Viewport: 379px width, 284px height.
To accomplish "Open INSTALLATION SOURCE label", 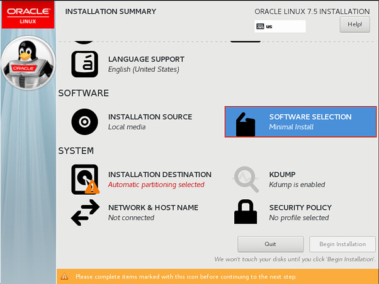I will (x=150, y=117).
